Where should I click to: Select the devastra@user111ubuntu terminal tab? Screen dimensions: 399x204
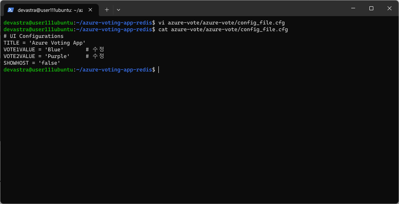point(51,10)
